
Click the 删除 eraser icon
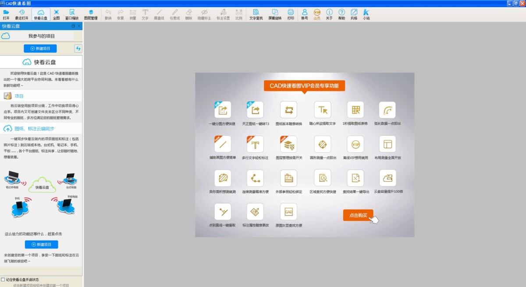pyautogui.click(x=188, y=14)
